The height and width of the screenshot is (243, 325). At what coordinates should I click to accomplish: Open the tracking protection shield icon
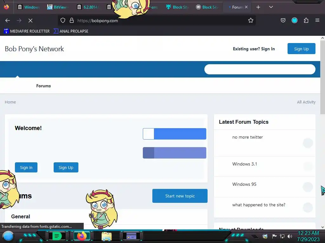[63, 21]
